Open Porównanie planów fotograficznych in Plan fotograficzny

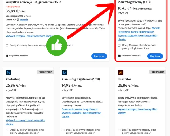(136, 32)
